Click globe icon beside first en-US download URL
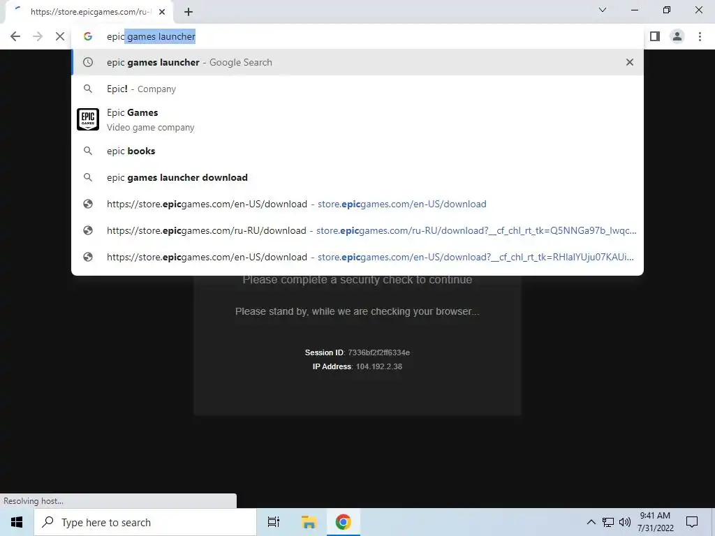Viewport: 715px width, 536px height. (88, 204)
